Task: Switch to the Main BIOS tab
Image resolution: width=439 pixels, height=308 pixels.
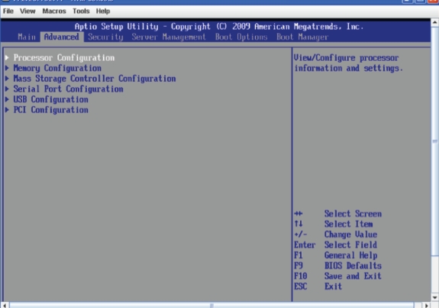Action: click(27, 37)
